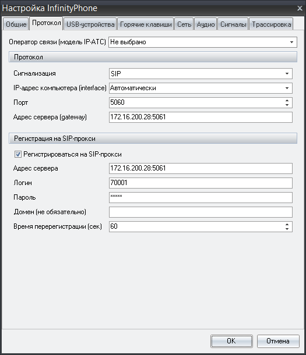Image resolution: width=306 pixels, height=355 pixels.
Task: Toggle Регистрироваться на SIP-прокси checkbox
Action: [18, 154]
